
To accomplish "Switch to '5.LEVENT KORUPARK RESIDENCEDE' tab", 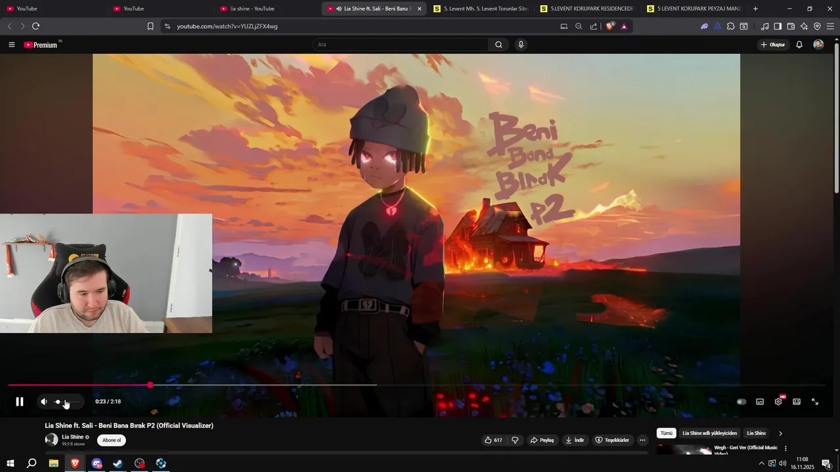I will click(587, 9).
